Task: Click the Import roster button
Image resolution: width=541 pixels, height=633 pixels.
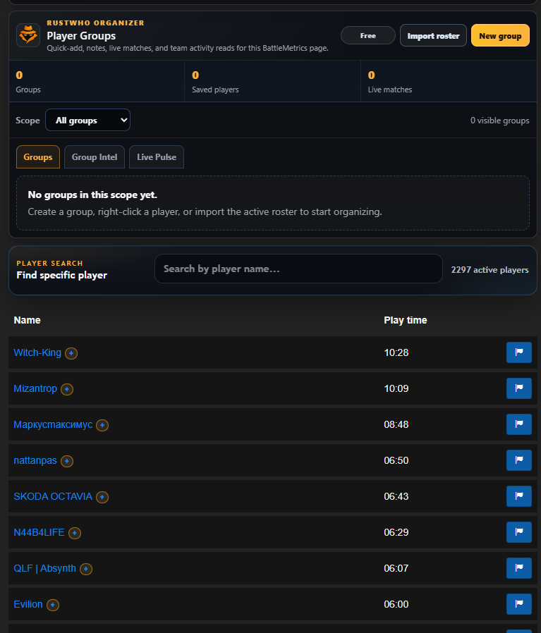Action: 433,35
